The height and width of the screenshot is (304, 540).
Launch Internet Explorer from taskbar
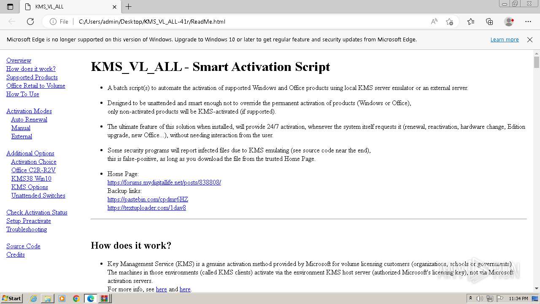pos(33,299)
